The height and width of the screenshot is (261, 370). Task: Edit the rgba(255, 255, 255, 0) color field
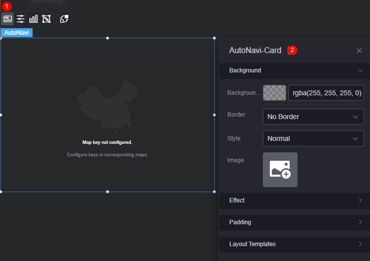tap(326, 93)
